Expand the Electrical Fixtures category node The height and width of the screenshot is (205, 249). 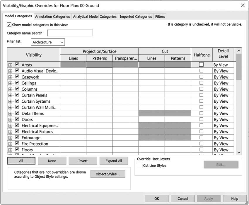[x=10, y=132]
